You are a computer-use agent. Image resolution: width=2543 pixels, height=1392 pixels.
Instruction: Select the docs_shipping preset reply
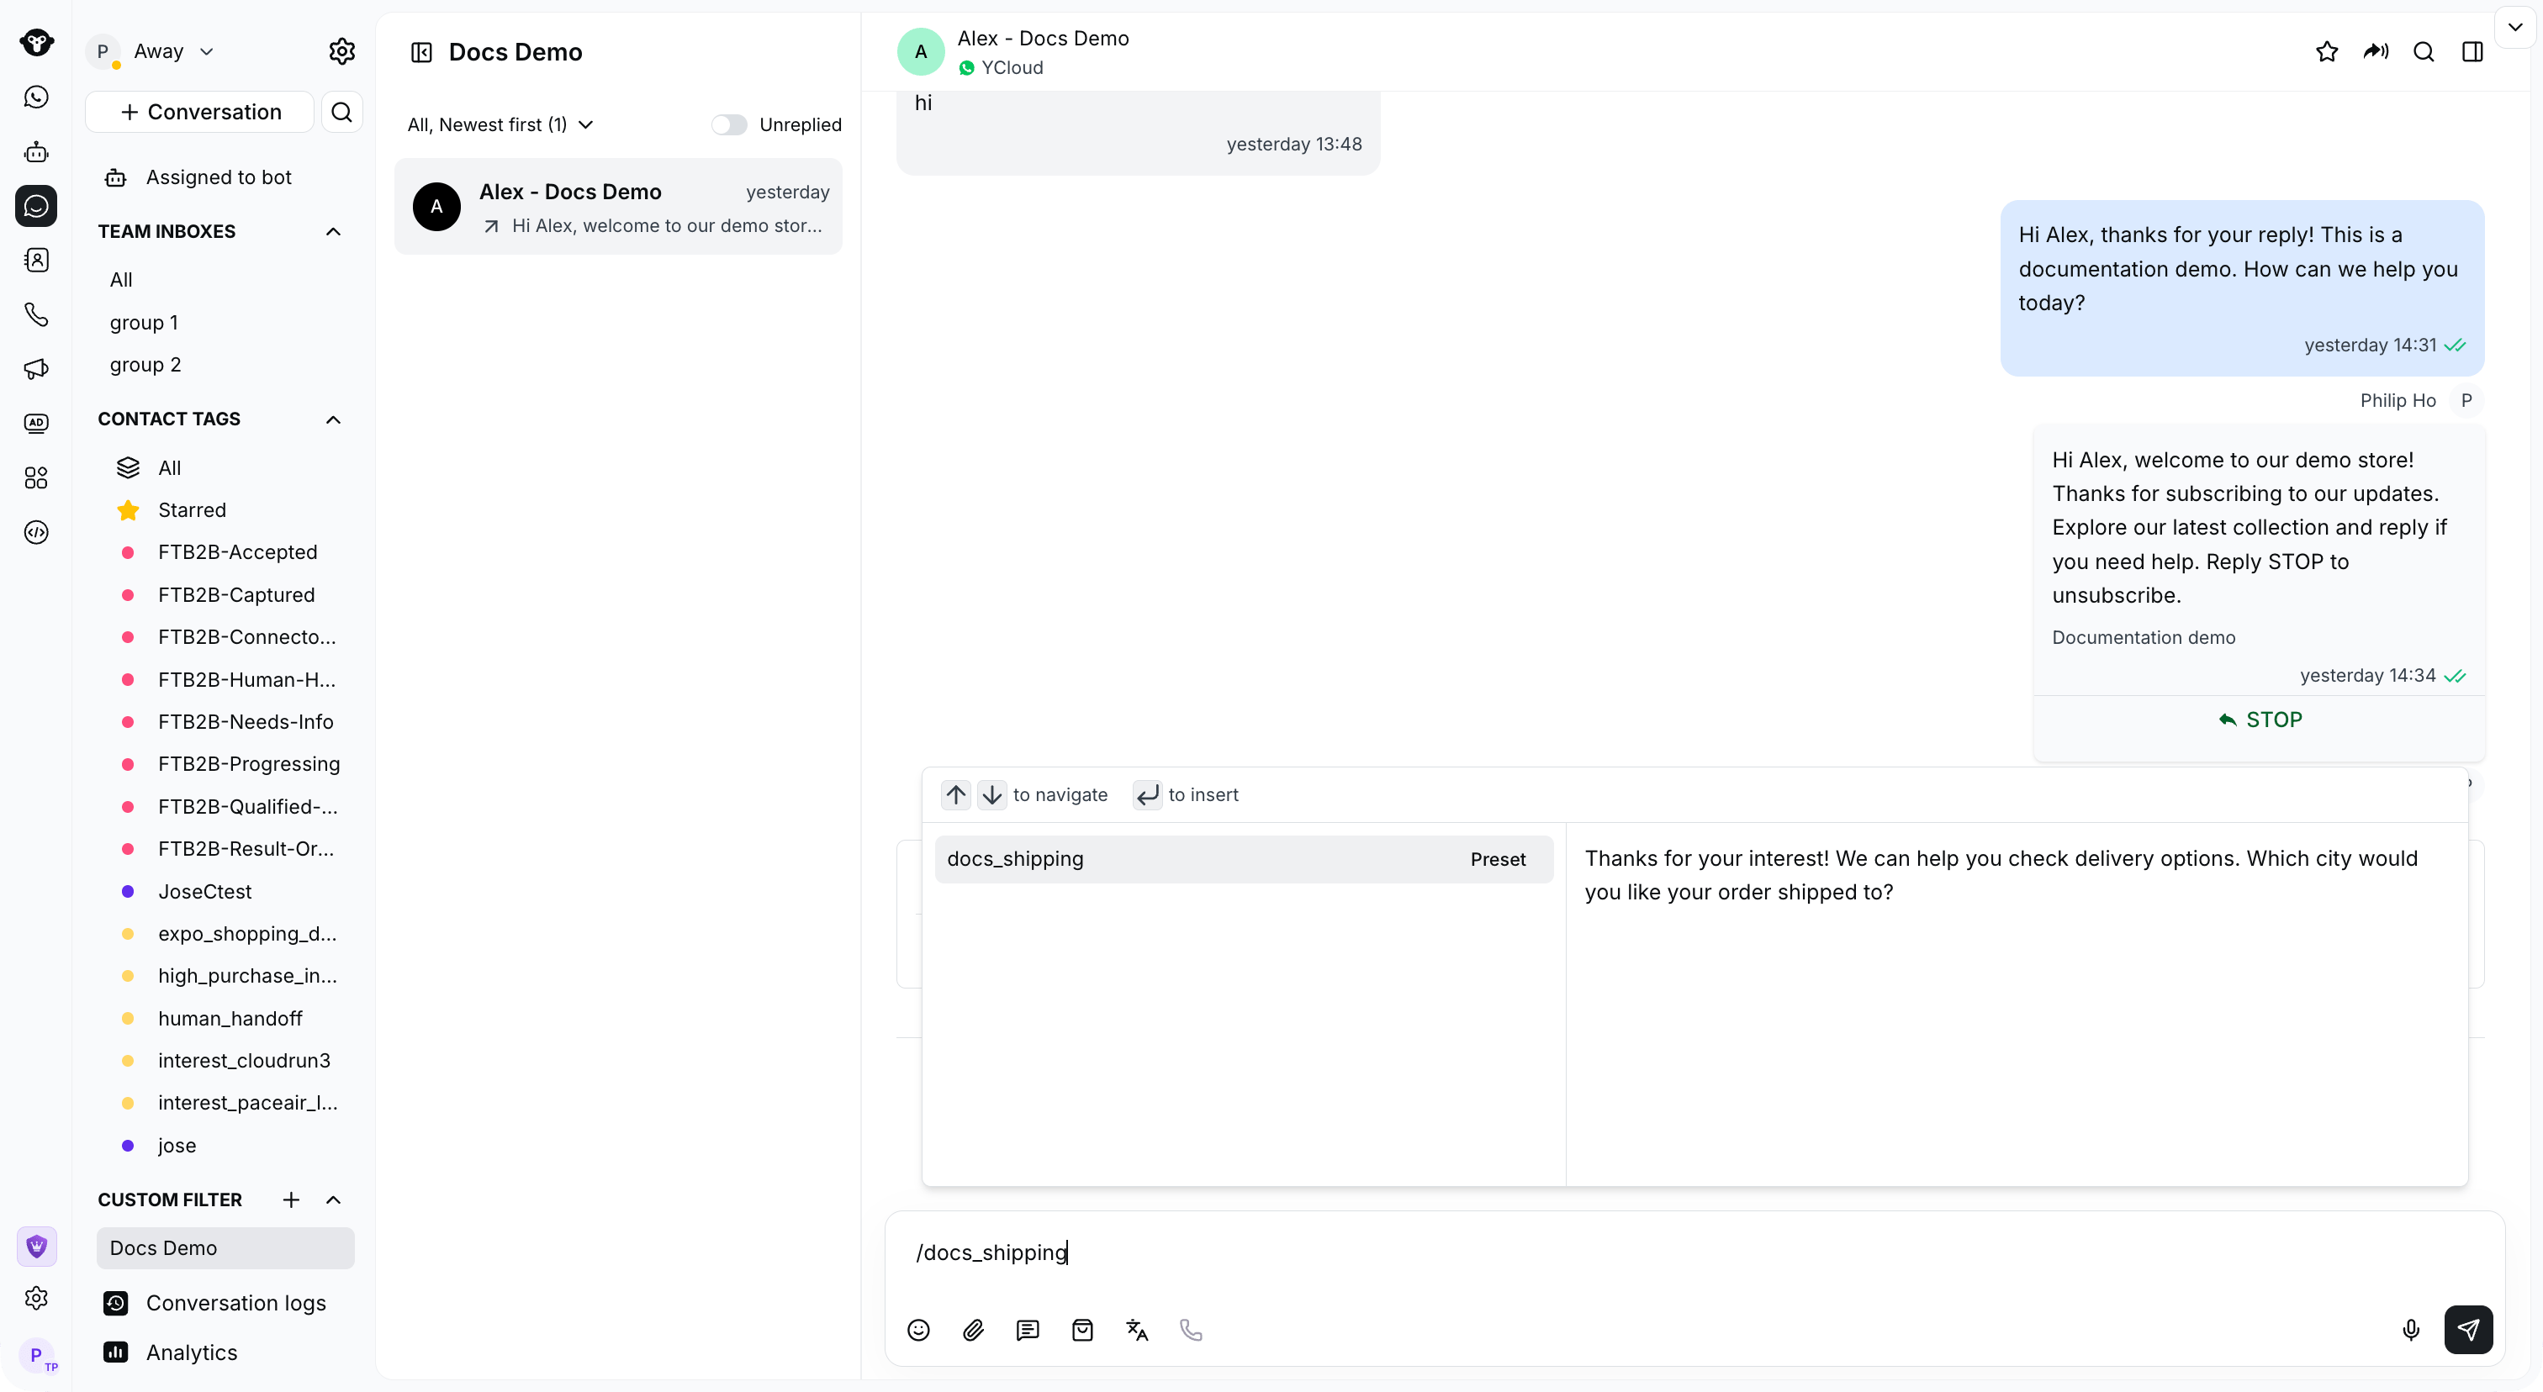(x=1244, y=859)
